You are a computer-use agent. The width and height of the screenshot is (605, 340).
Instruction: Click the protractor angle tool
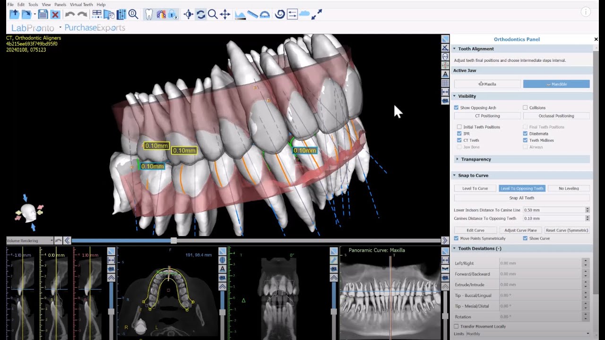(x=265, y=15)
